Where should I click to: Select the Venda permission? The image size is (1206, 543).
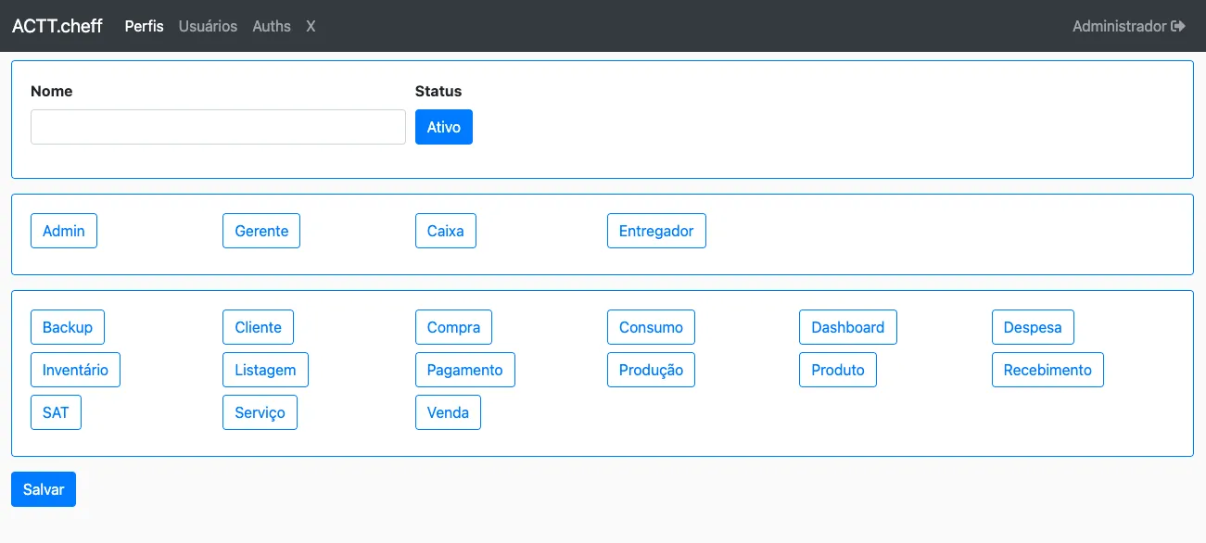click(448, 412)
